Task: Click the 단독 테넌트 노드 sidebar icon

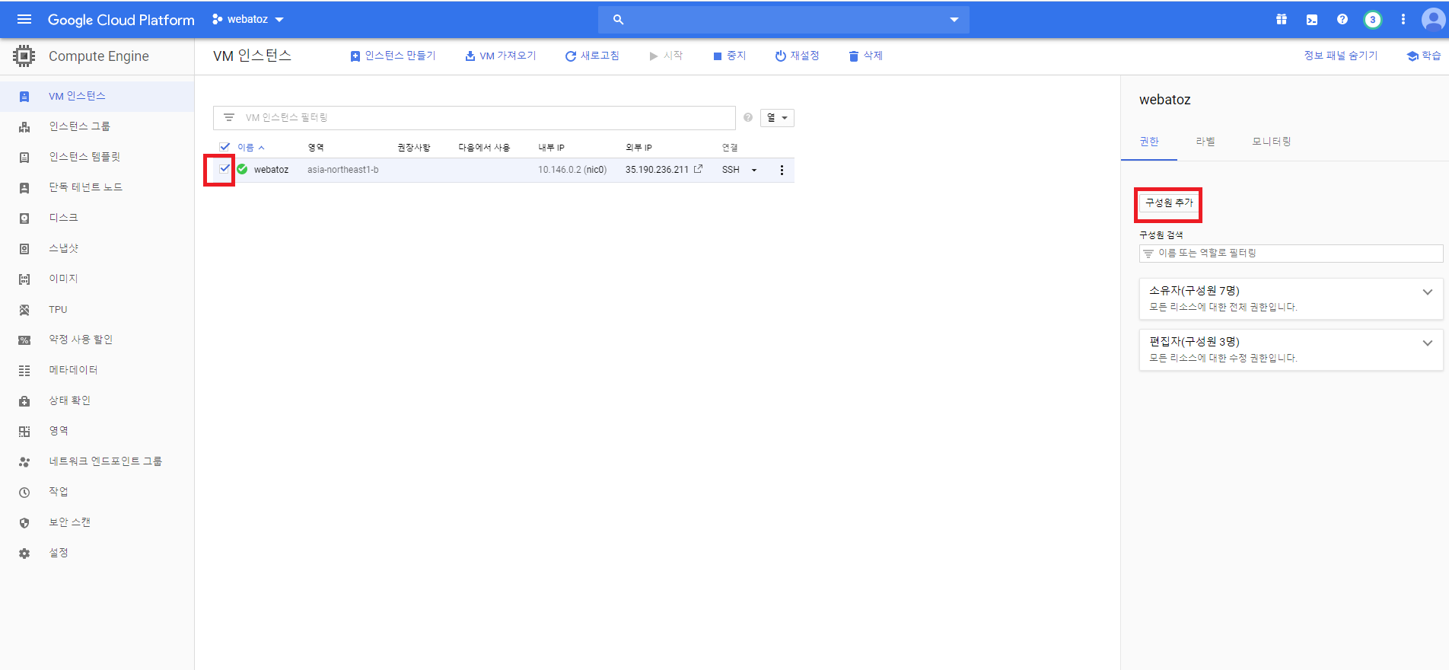Action: 24,188
